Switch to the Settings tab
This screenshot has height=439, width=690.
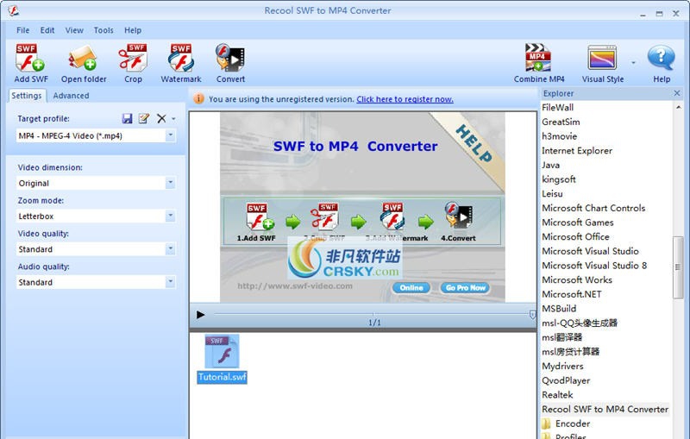pos(27,96)
